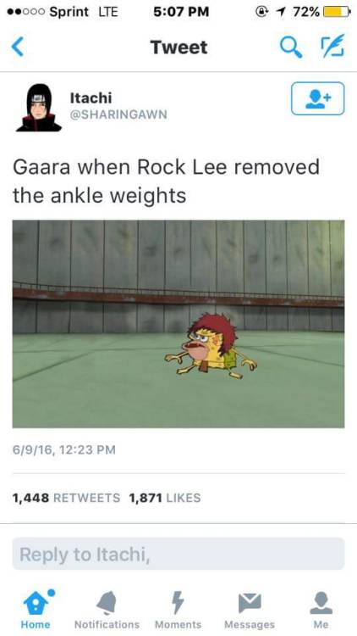357x636 pixels.
Task: Open the Notifications tab
Action: pyautogui.click(x=107, y=610)
